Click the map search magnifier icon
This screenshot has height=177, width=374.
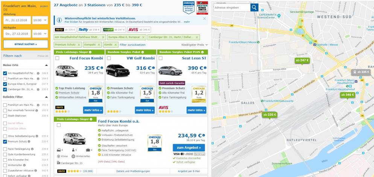click(254, 7)
